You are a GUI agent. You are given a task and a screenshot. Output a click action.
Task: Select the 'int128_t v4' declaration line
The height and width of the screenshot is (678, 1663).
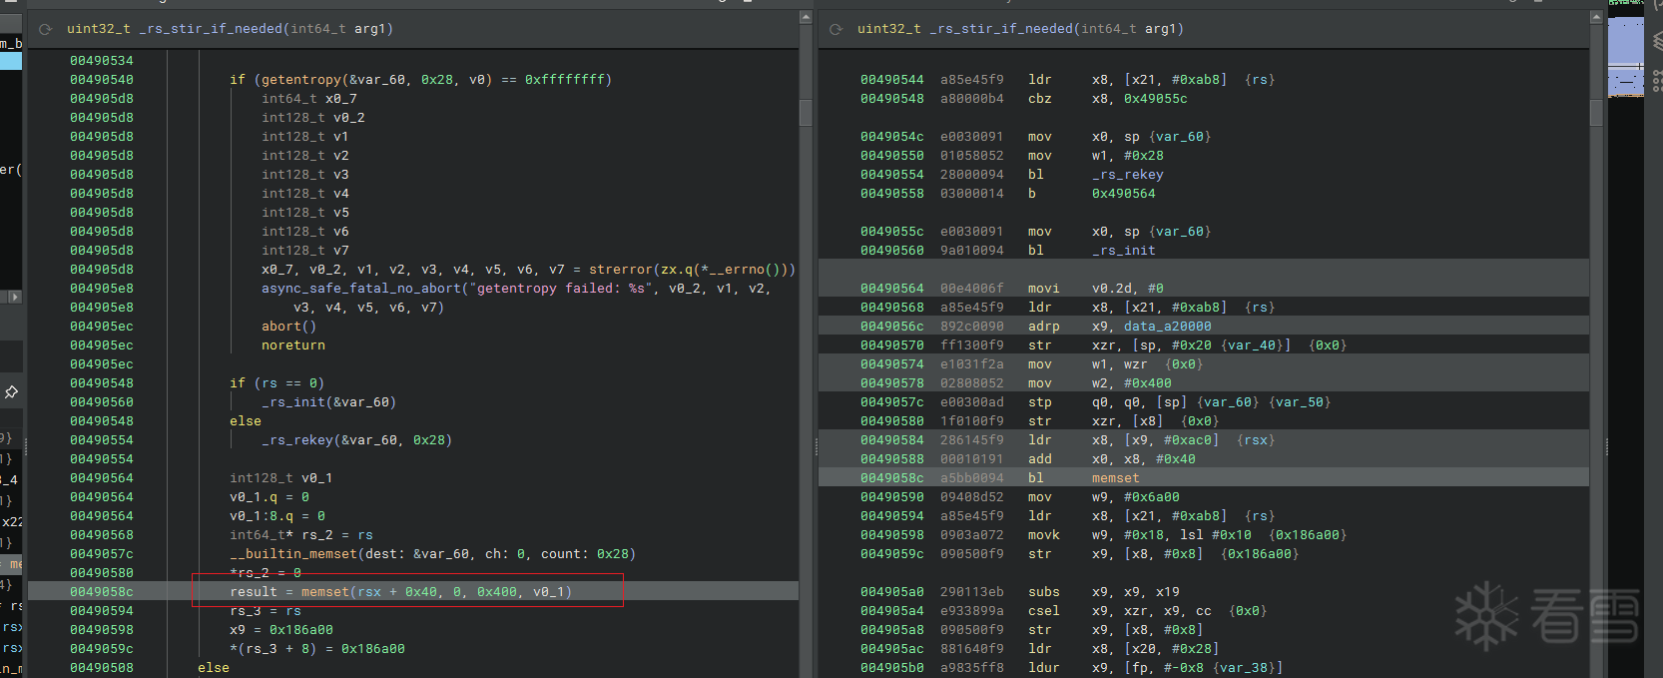coord(305,194)
